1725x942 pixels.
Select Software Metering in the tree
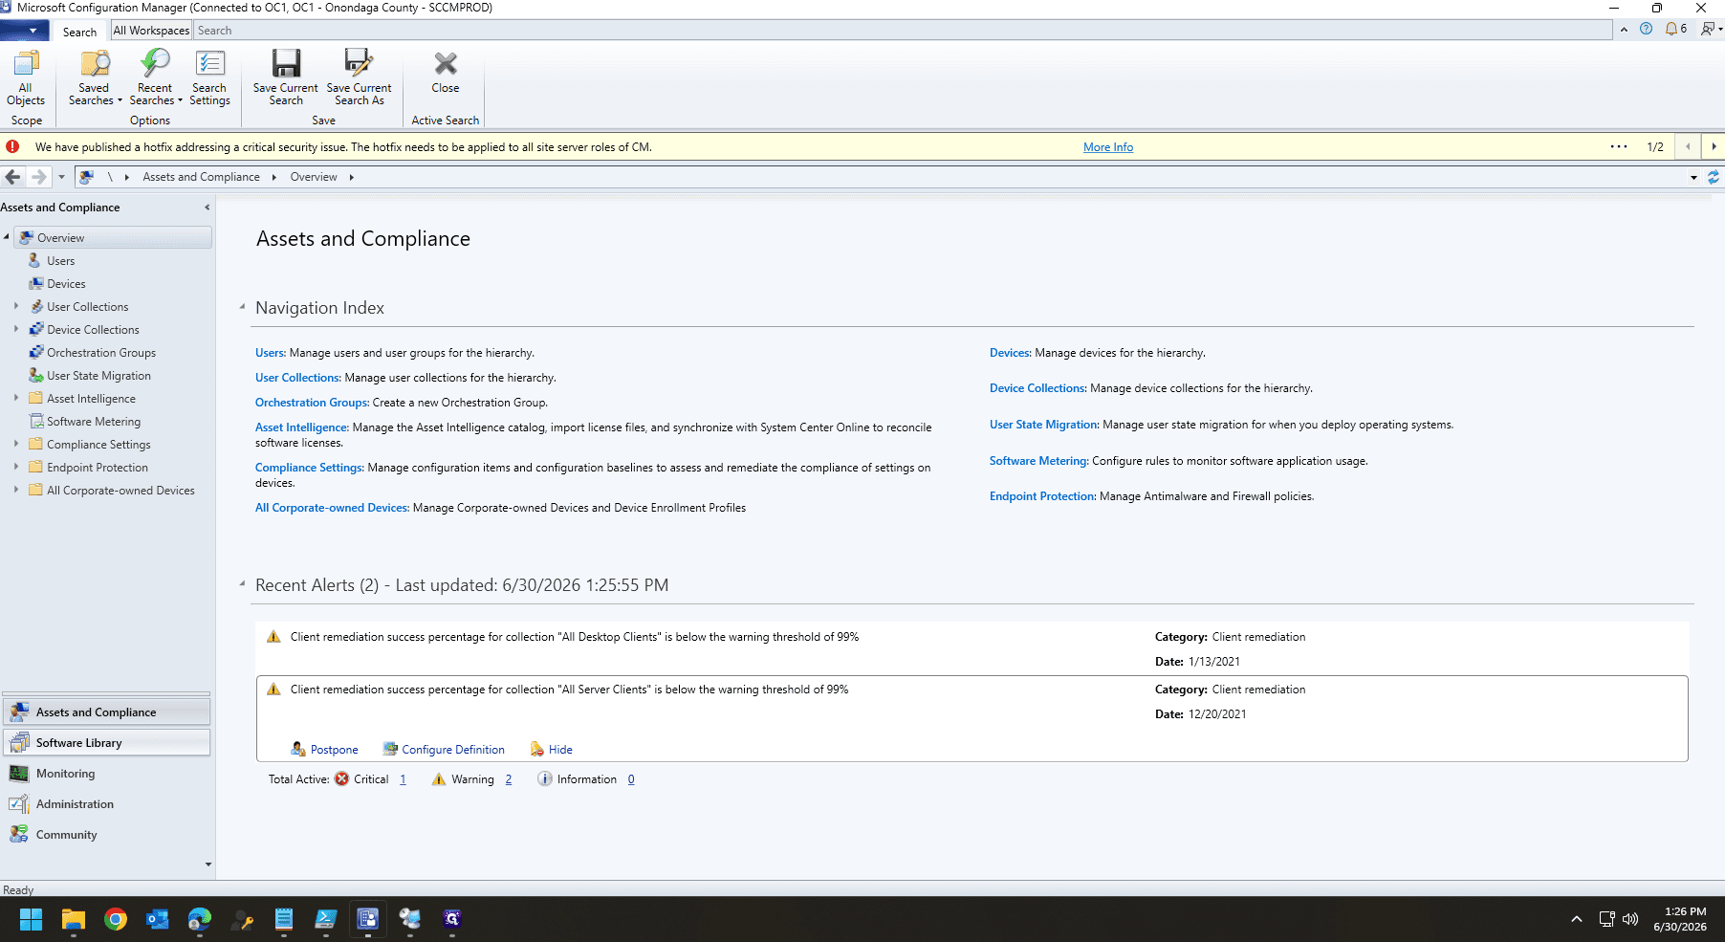[x=94, y=422]
